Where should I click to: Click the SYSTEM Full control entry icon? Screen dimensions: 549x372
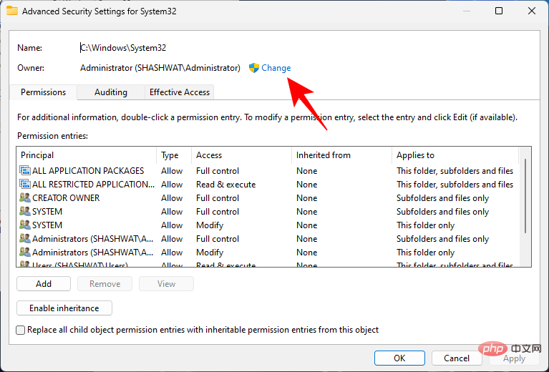click(x=25, y=212)
